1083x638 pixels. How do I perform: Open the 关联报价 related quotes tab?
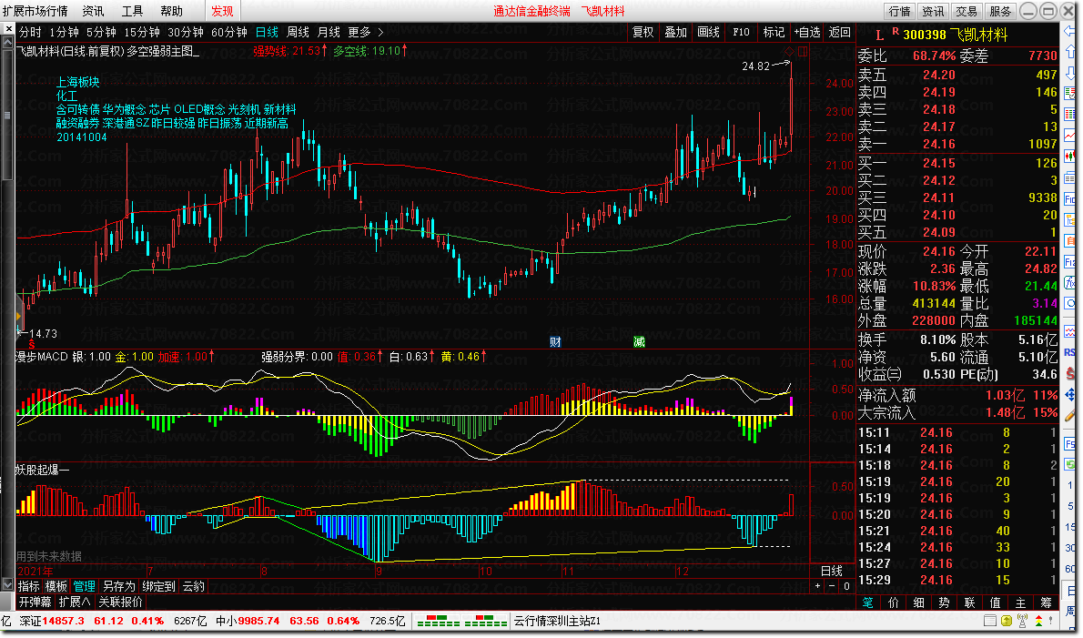(x=120, y=603)
